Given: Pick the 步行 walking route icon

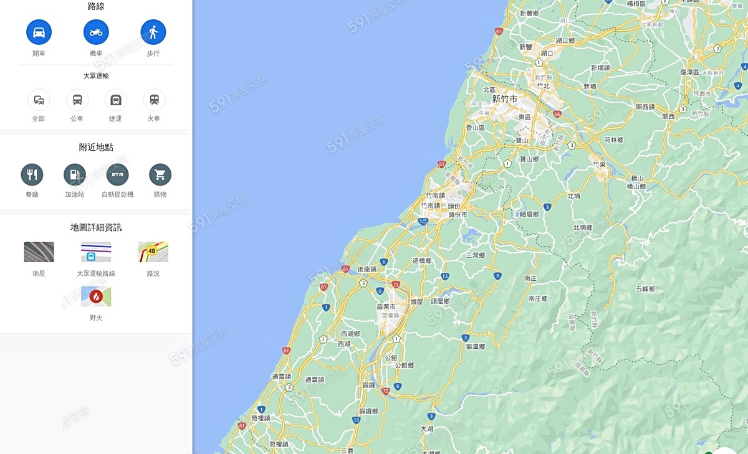Looking at the screenshot, I should coord(153,32).
